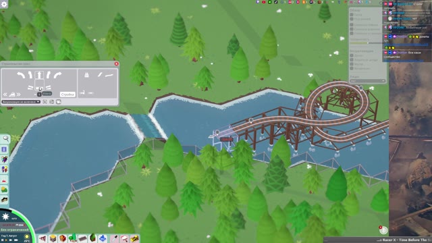Open the magnifier zoom tool
The image size is (432, 243).
point(5,139)
